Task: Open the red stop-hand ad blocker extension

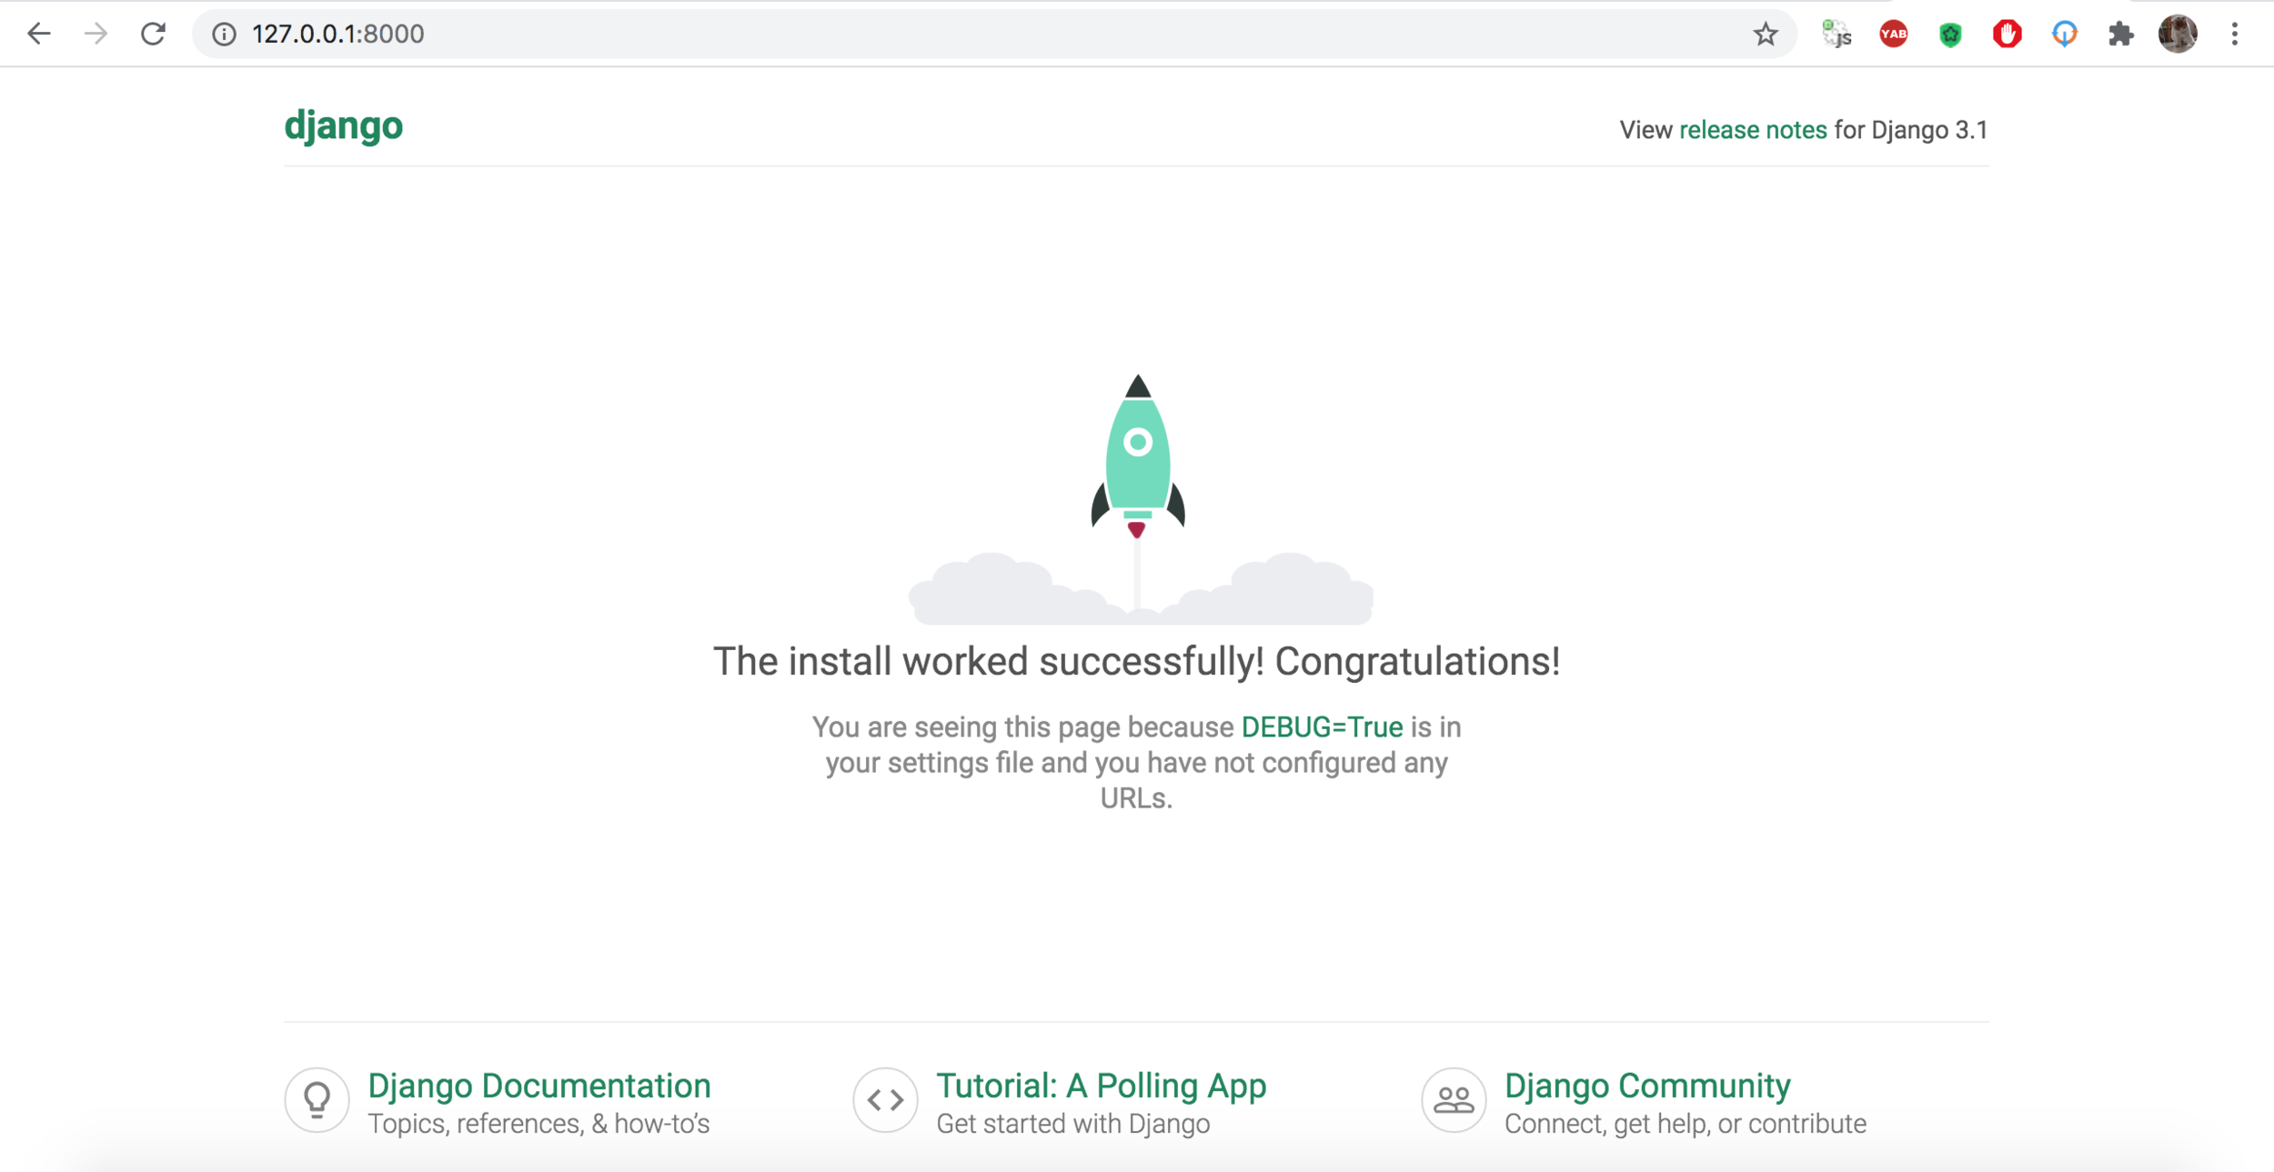Action: (2007, 35)
